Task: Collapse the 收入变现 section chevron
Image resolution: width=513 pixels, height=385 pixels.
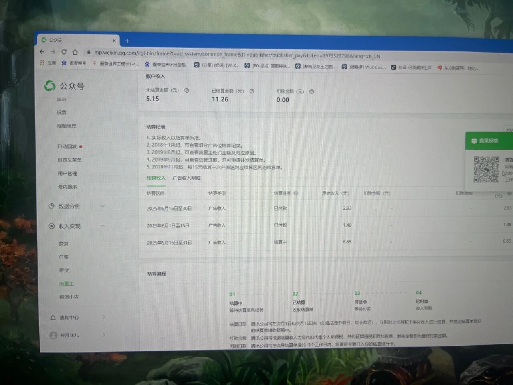Action: tap(103, 226)
